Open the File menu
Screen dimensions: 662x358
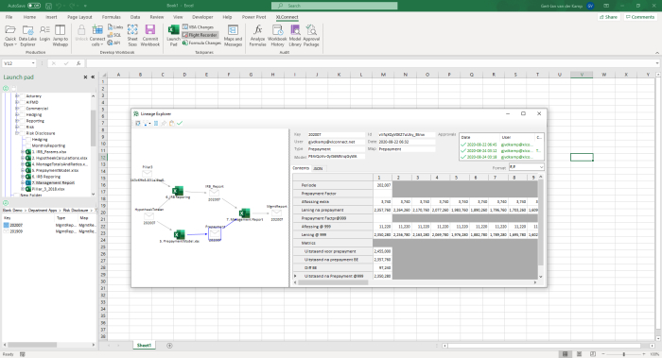(x=9, y=17)
